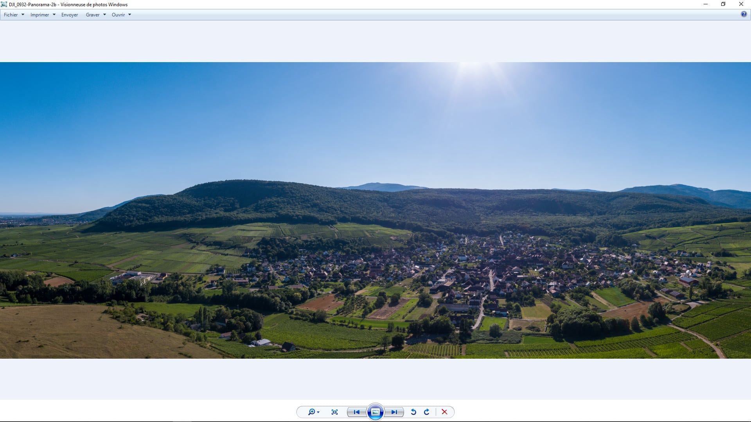Click the Envoyer button
The width and height of the screenshot is (751, 422).
[70, 15]
